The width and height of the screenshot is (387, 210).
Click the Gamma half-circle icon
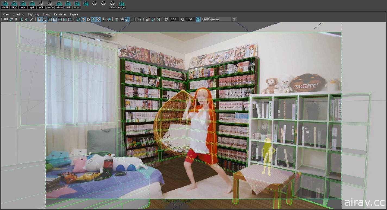click(182, 19)
